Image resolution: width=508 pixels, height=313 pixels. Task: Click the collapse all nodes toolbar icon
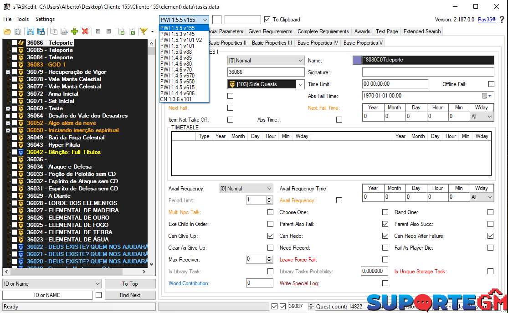(108, 31)
